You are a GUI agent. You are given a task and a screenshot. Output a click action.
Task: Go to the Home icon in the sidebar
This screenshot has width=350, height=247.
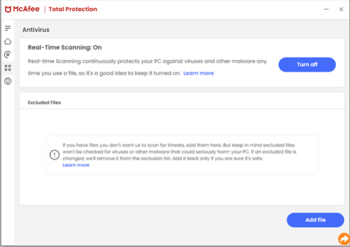point(8,41)
